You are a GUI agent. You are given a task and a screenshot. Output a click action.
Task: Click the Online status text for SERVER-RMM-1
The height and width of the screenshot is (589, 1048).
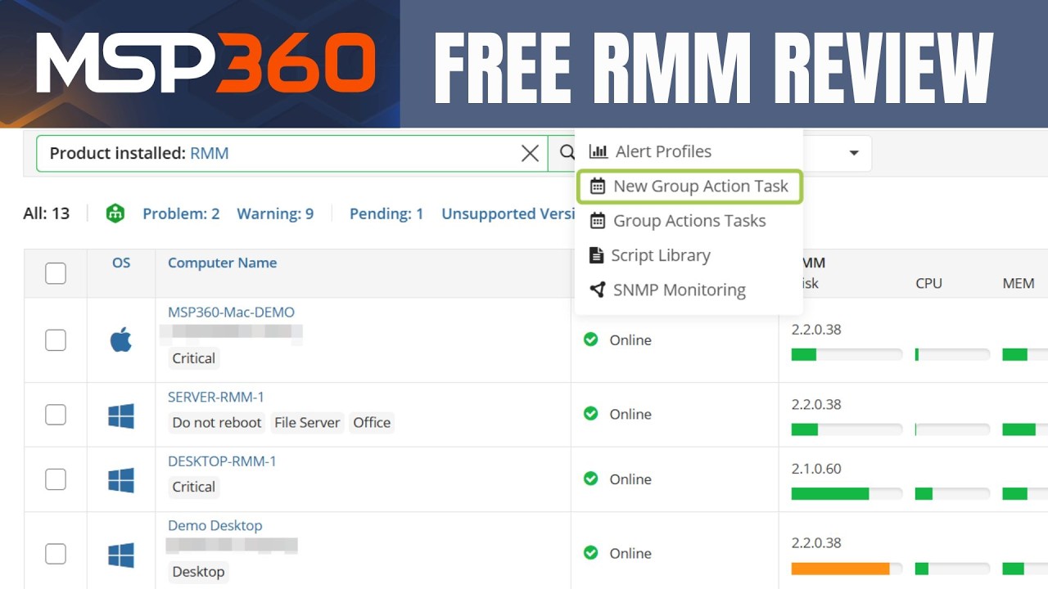click(630, 414)
